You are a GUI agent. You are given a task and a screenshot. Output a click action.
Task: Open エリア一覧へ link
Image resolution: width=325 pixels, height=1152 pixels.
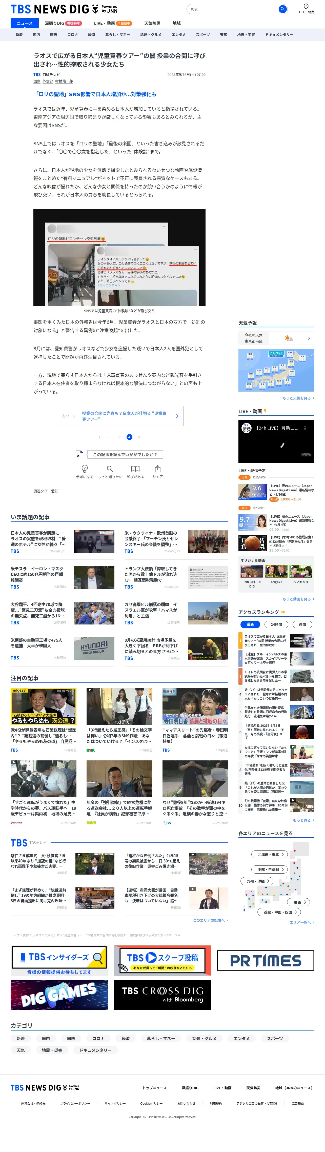(302, 922)
